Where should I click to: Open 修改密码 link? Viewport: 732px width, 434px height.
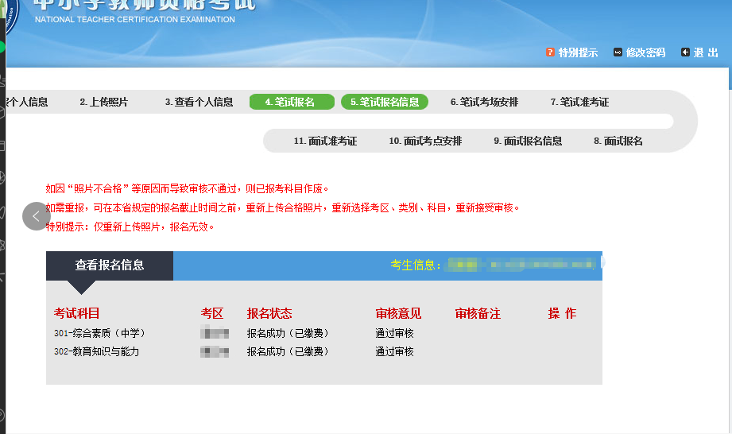click(645, 52)
